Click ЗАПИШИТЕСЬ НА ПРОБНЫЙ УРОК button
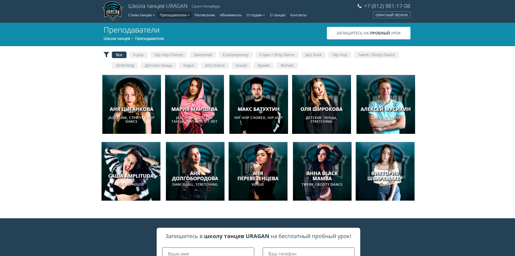 pos(369,33)
